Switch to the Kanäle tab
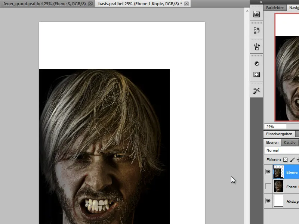The image size is (299, 224). (x=289, y=143)
